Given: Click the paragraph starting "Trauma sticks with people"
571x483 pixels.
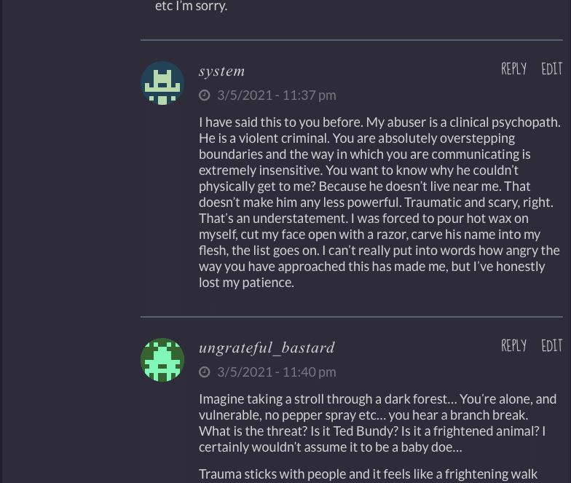Looking at the screenshot, I should point(368,475).
